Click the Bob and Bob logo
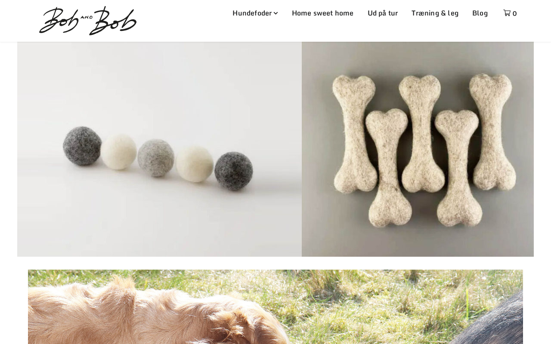Viewport: 551px width, 344px height. point(88,21)
